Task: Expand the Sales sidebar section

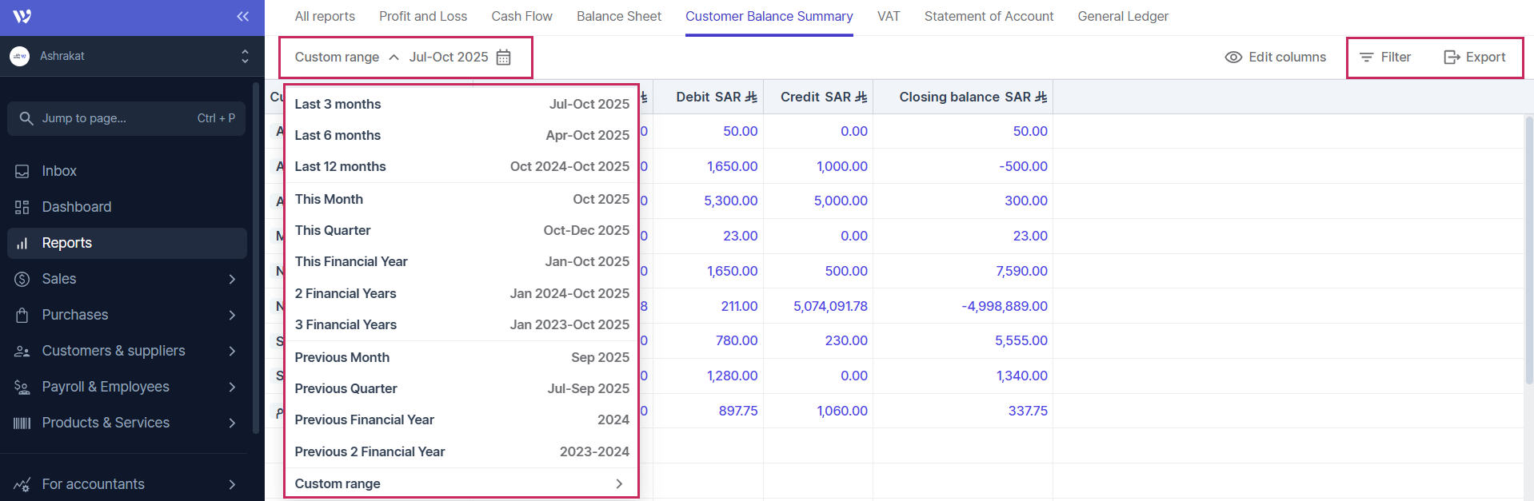Action: click(x=232, y=279)
